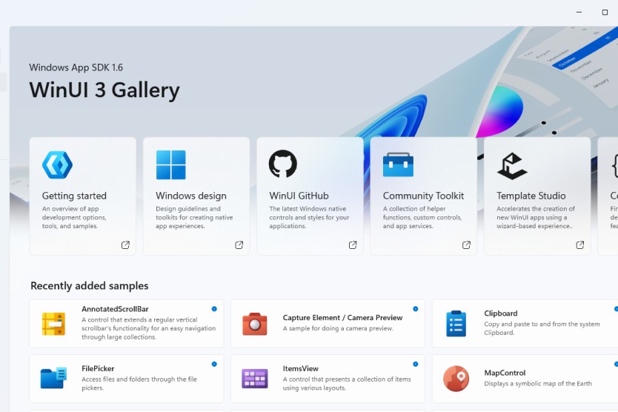Click 'Displays a symbolic map of the Earth' text
This screenshot has width=618, height=412.
[537, 383]
